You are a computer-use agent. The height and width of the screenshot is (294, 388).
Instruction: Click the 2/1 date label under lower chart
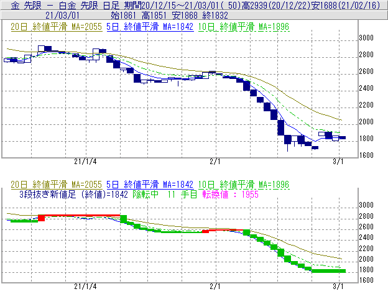215,287
